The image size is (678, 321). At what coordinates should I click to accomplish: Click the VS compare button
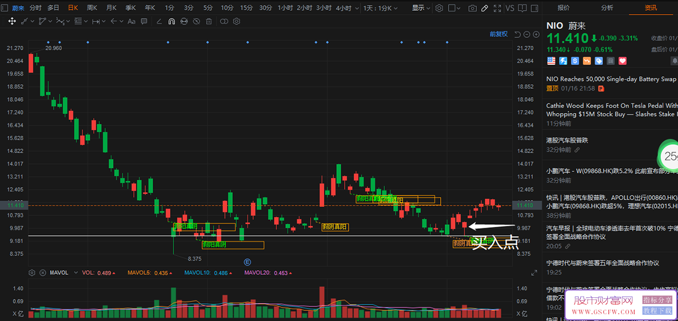point(510,8)
